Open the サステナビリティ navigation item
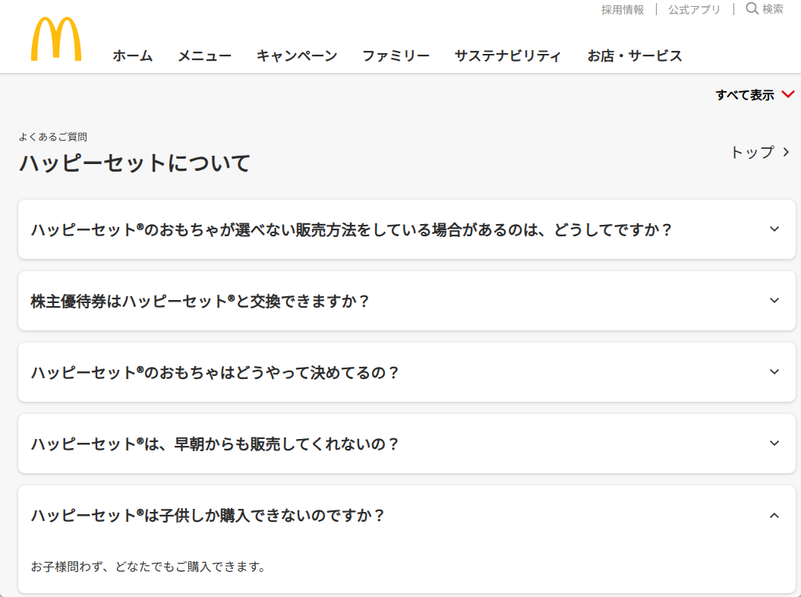Viewport: 801px width, 597px height. [x=508, y=55]
